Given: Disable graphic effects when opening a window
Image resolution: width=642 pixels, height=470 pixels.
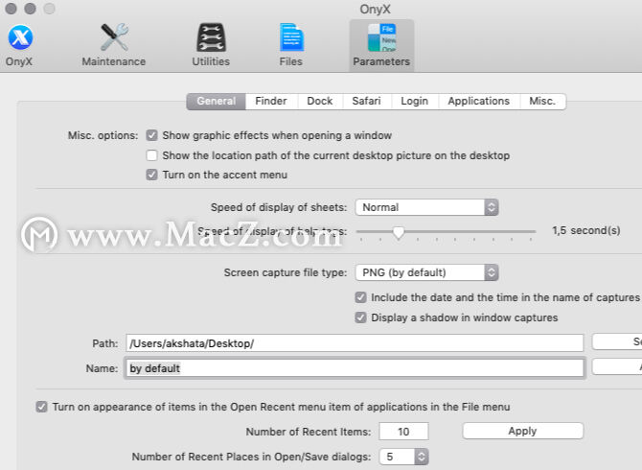Looking at the screenshot, I should click(152, 135).
